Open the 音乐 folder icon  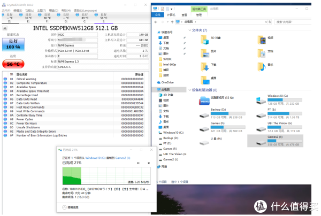262,67
